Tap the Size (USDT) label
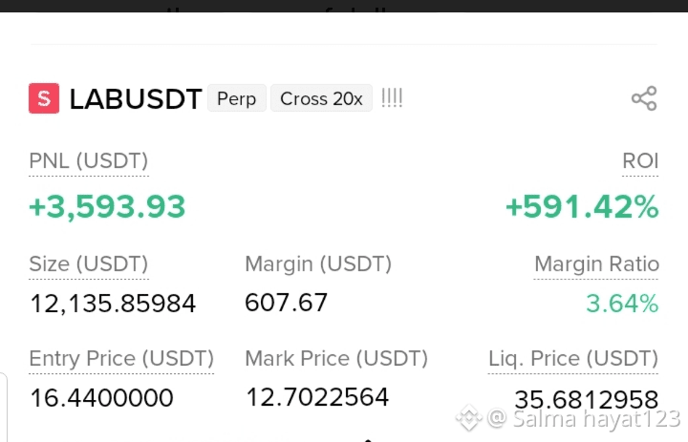This screenshot has width=688, height=442. pyautogui.click(x=89, y=264)
